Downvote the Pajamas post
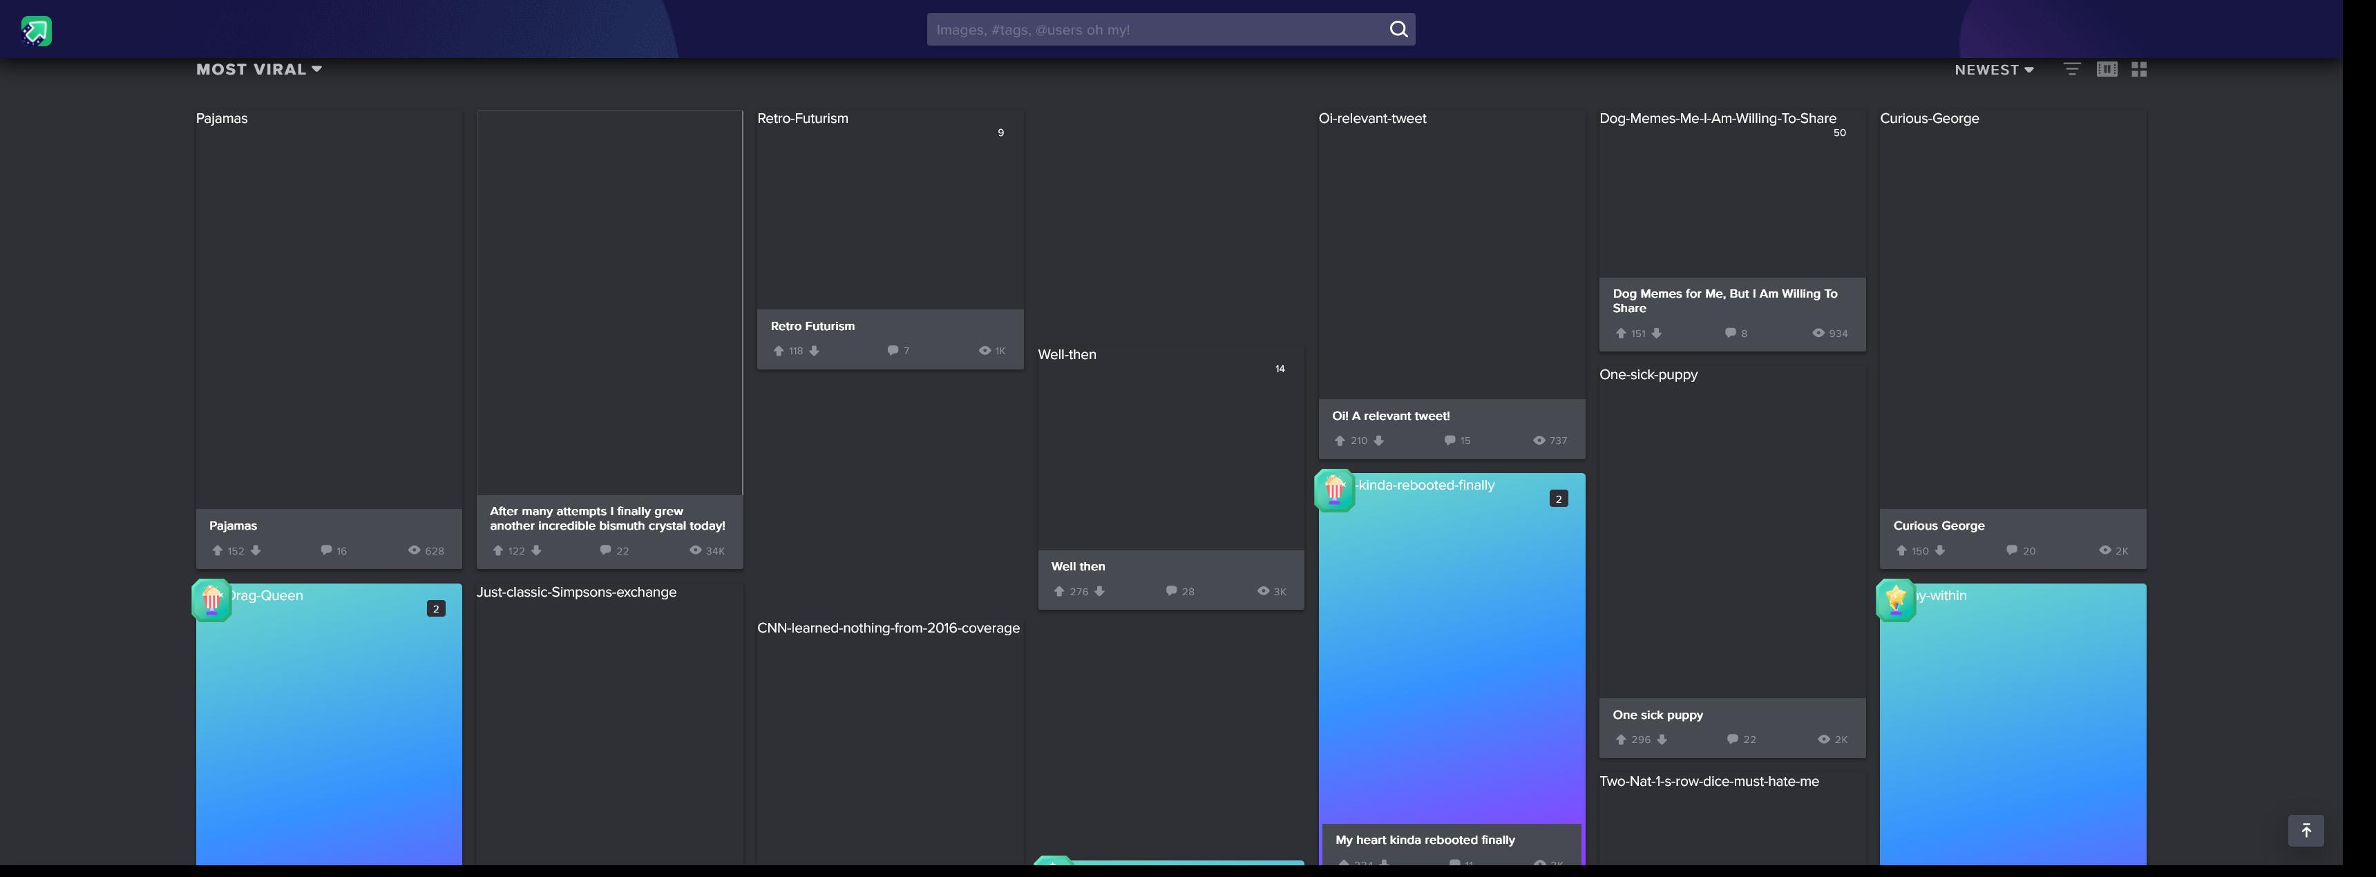The width and height of the screenshot is (2376, 877). point(256,550)
